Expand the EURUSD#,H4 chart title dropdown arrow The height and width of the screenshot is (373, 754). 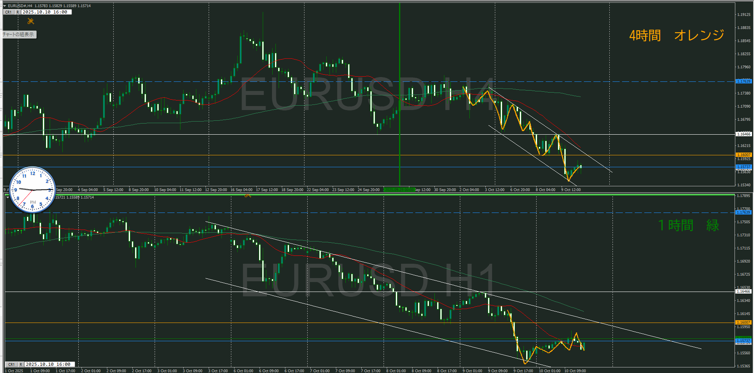tap(5, 6)
